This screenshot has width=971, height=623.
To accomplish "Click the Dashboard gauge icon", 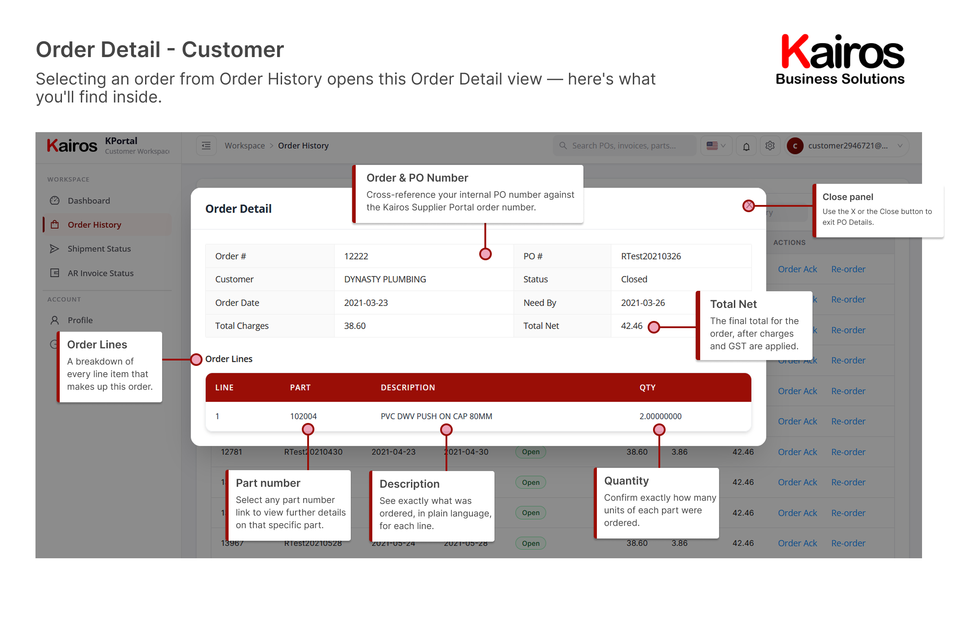I will pyautogui.click(x=55, y=200).
